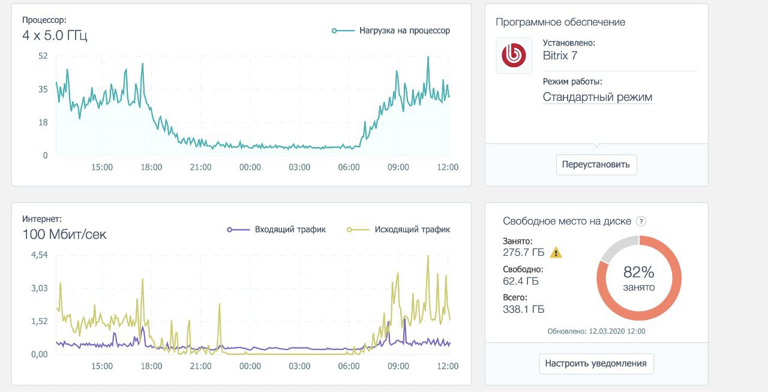Click the '4 x 5.0 ГГц' processor value
This screenshot has width=768, height=392.
(55, 35)
